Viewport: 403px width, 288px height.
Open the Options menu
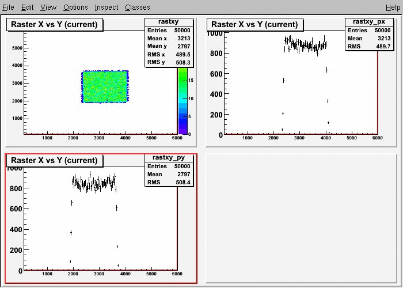click(x=75, y=7)
